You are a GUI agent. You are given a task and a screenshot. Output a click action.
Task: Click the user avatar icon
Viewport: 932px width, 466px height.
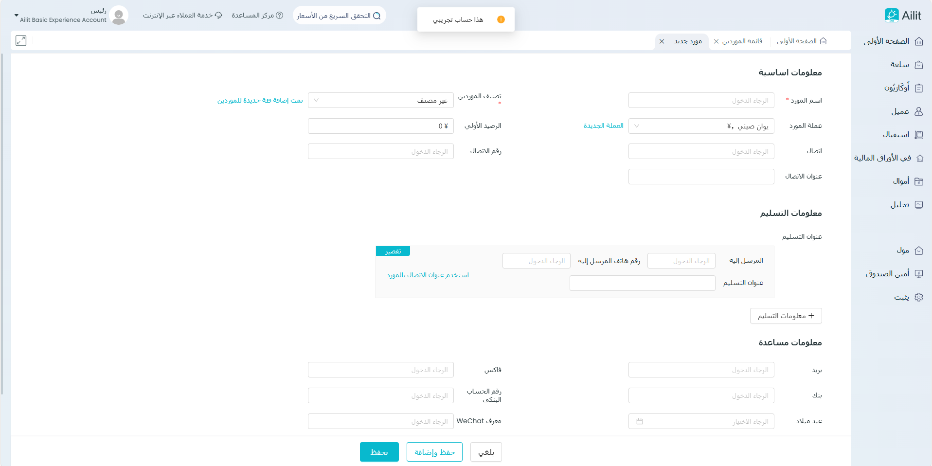[x=119, y=16]
